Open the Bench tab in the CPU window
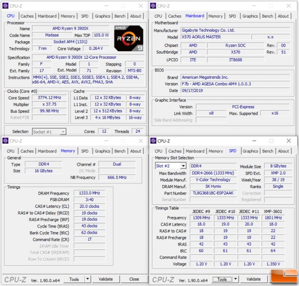 point(120,16)
